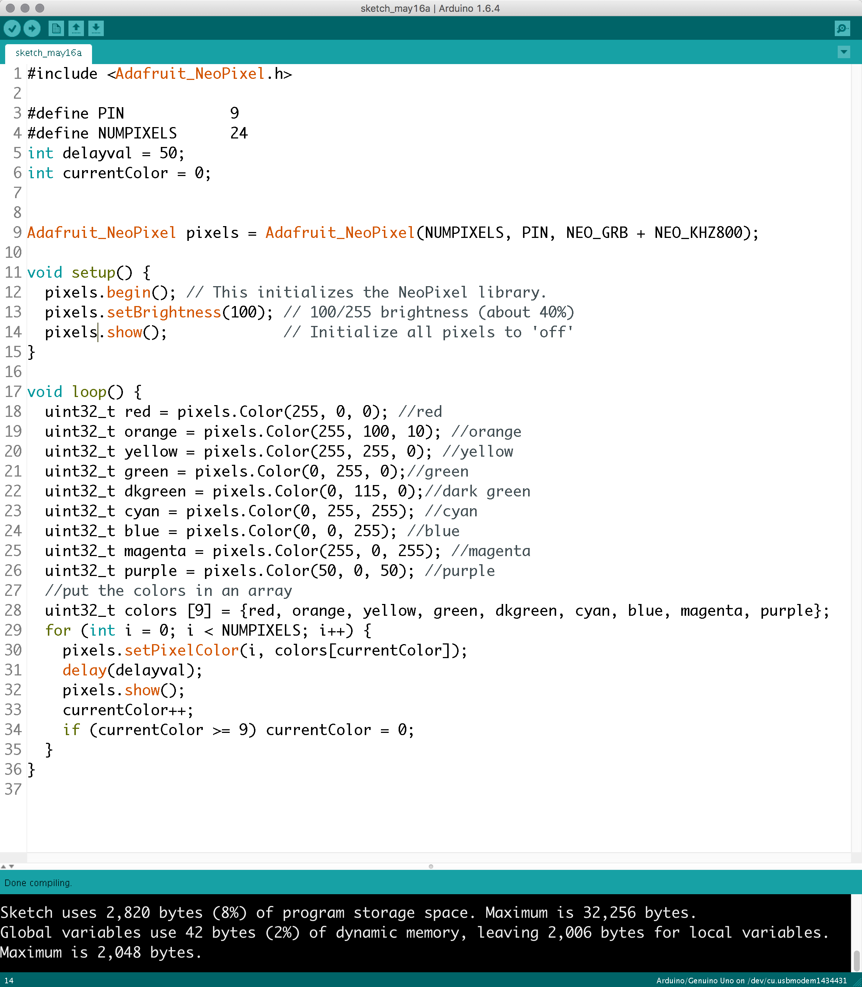Click the 'uint32_t magenta' definition line
The width and height of the screenshot is (862, 987).
click(288, 551)
